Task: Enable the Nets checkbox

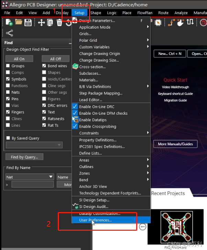Action: coord(8,92)
